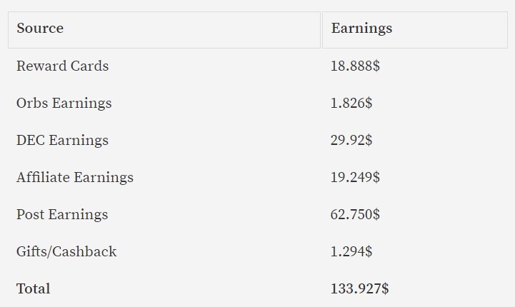Viewport: 515px width, 307px height.
Task: Click the word Gifts in Gifts/Cashback
Action: pyautogui.click(x=31, y=251)
